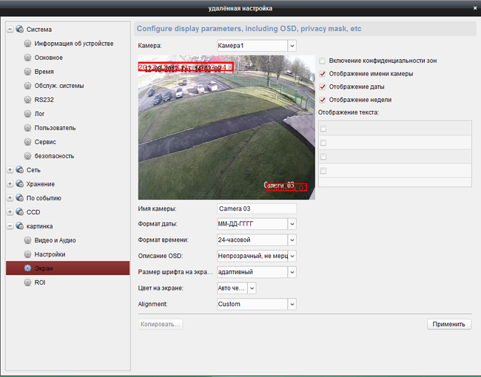Click the gear icon beside ROI
481x377 pixels.
click(x=28, y=282)
